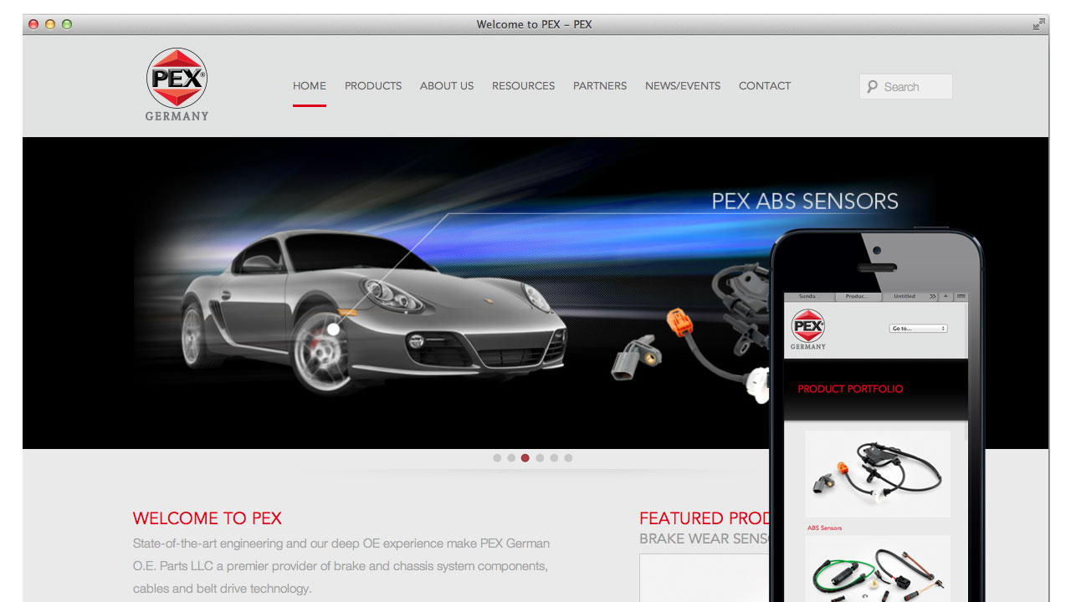The width and height of the screenshot is (1071, 602).
Task: Switch to 'Sunda...' tab in phone browser
Action: tap(809, 297)
